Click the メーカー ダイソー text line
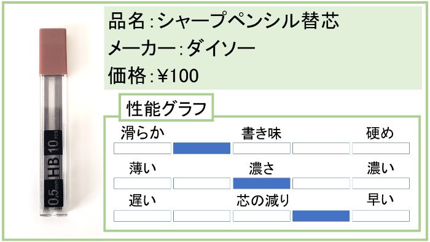The width and height of the screenshot is (430, 242). coord(182,49)
